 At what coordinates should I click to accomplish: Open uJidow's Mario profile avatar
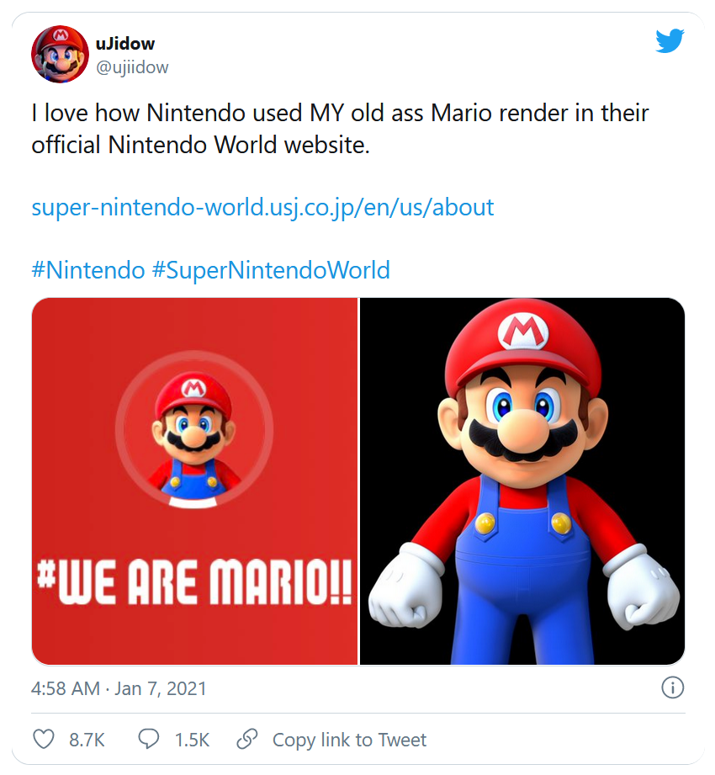pos(60,54)
